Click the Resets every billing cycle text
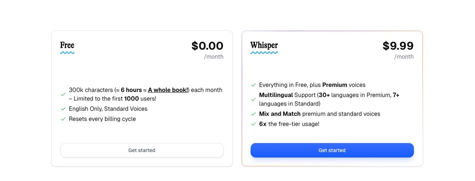This screenshot has height=181, width=475. point(102,119)
